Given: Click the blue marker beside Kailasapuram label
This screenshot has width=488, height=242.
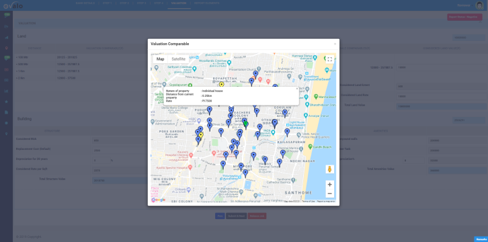Looking at the screenshot, I should 287,132.
